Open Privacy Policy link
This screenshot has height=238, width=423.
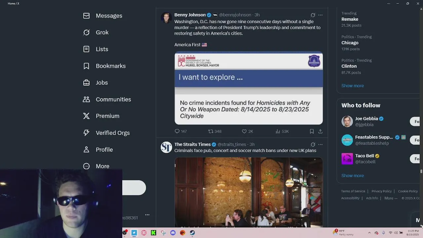point(381,191)
